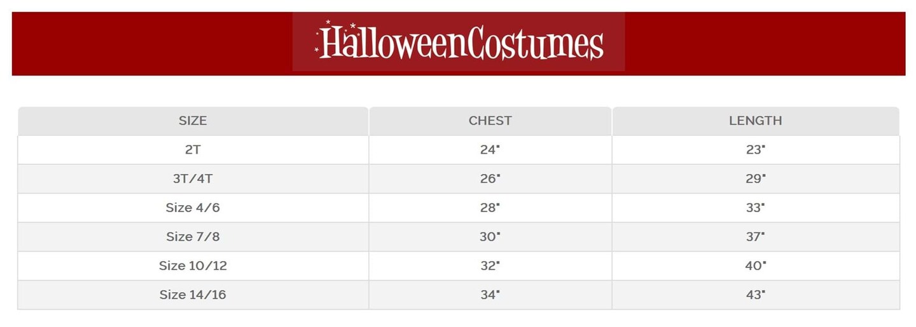
Task: Click the 24" chest measurement
Action: pos(490,150)
